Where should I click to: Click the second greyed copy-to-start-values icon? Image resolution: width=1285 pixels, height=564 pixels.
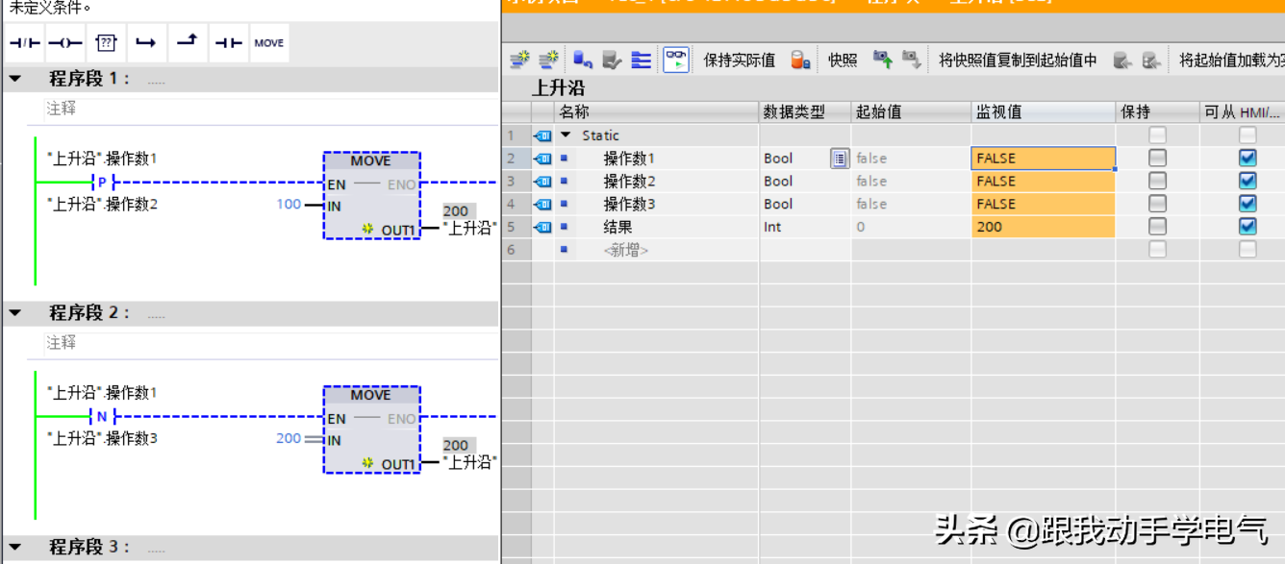(x=1151, y=60)
